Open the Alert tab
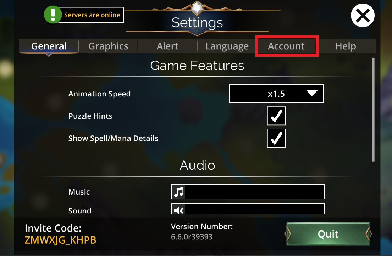The width and height of the screenshot is (392, 256). tap(167, 46)
